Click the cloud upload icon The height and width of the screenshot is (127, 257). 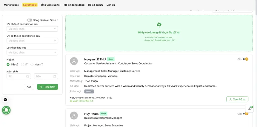point(159,25)
